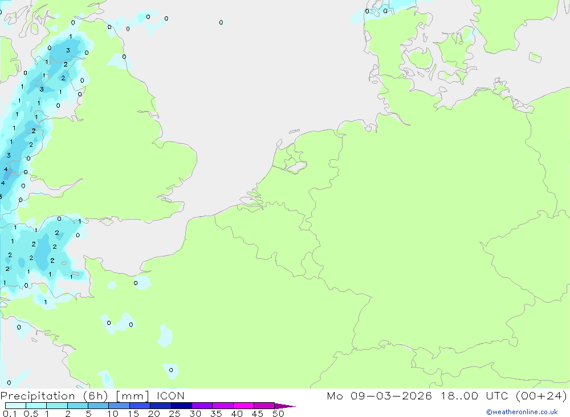
Task: Click the '10' legend scale label
Action: [x=113, y=414]
